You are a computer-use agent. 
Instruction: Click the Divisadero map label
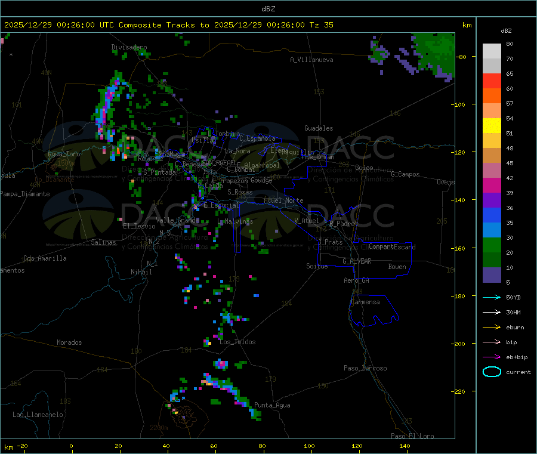[x=129, y=47]
